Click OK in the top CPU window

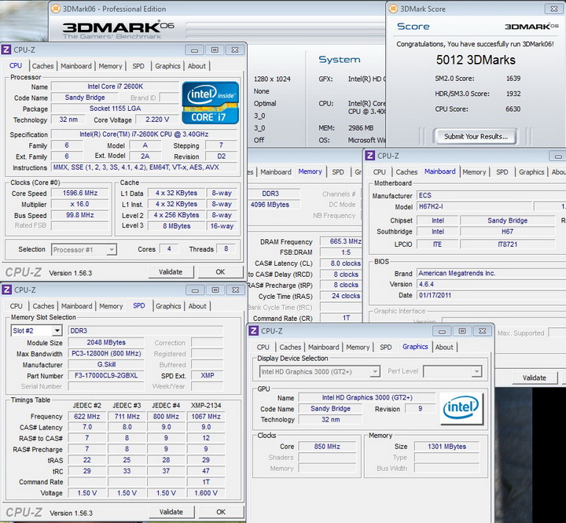point(220,272)
